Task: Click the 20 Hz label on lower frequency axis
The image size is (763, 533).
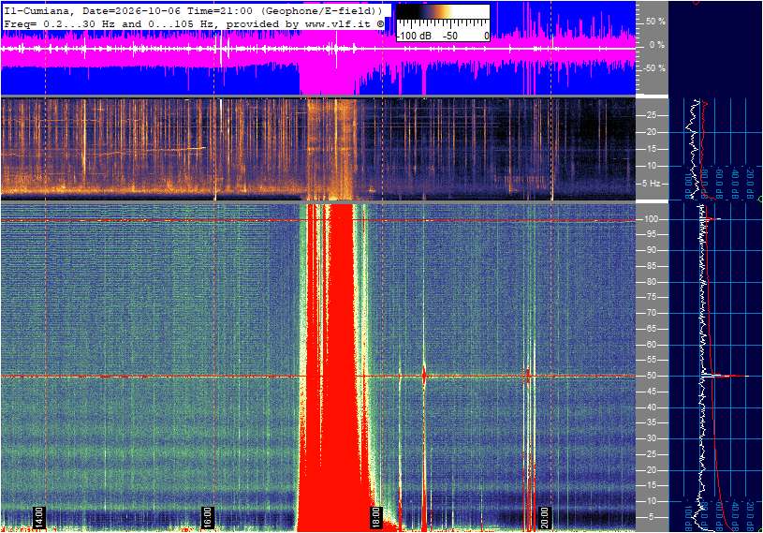Action: click(x=651, y=470)
